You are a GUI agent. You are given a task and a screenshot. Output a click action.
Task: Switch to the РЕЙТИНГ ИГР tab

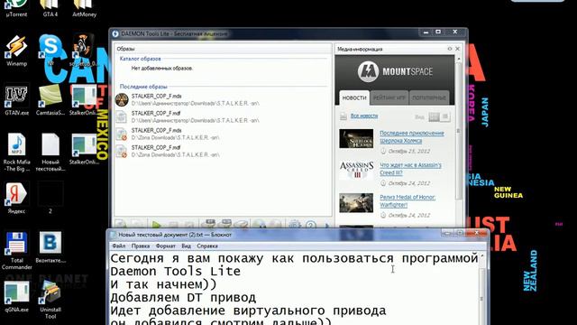tap(389, 97)
